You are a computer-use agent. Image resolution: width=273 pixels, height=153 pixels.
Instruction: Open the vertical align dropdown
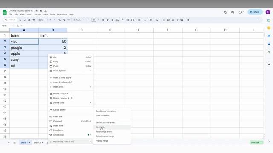tap(146, 20)
